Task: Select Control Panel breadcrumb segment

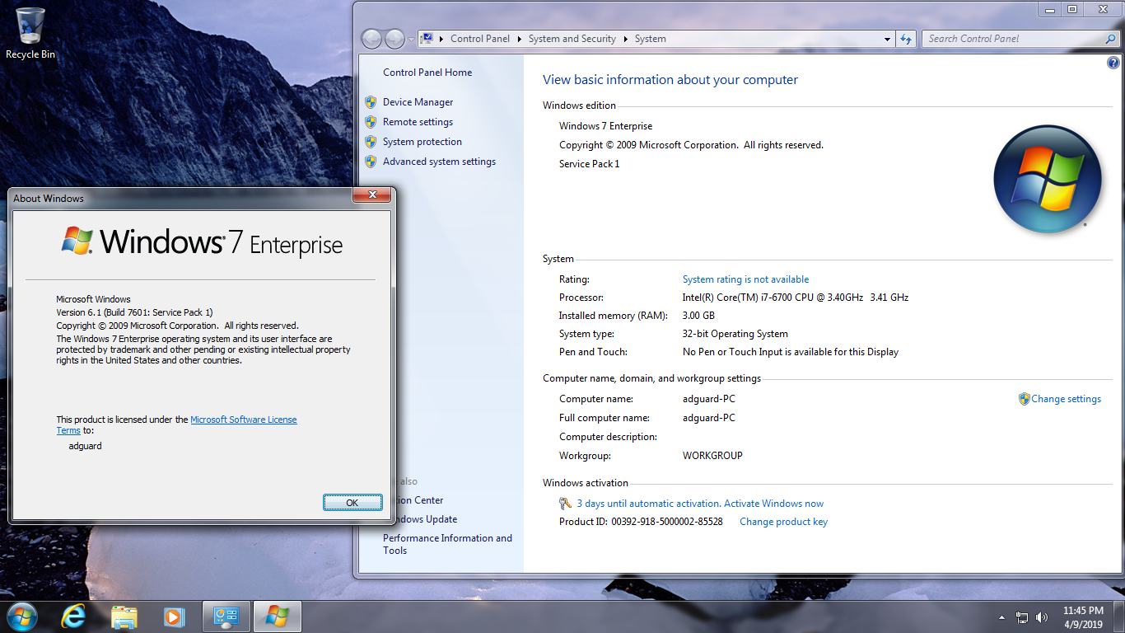Action: (x=480, y=39)
